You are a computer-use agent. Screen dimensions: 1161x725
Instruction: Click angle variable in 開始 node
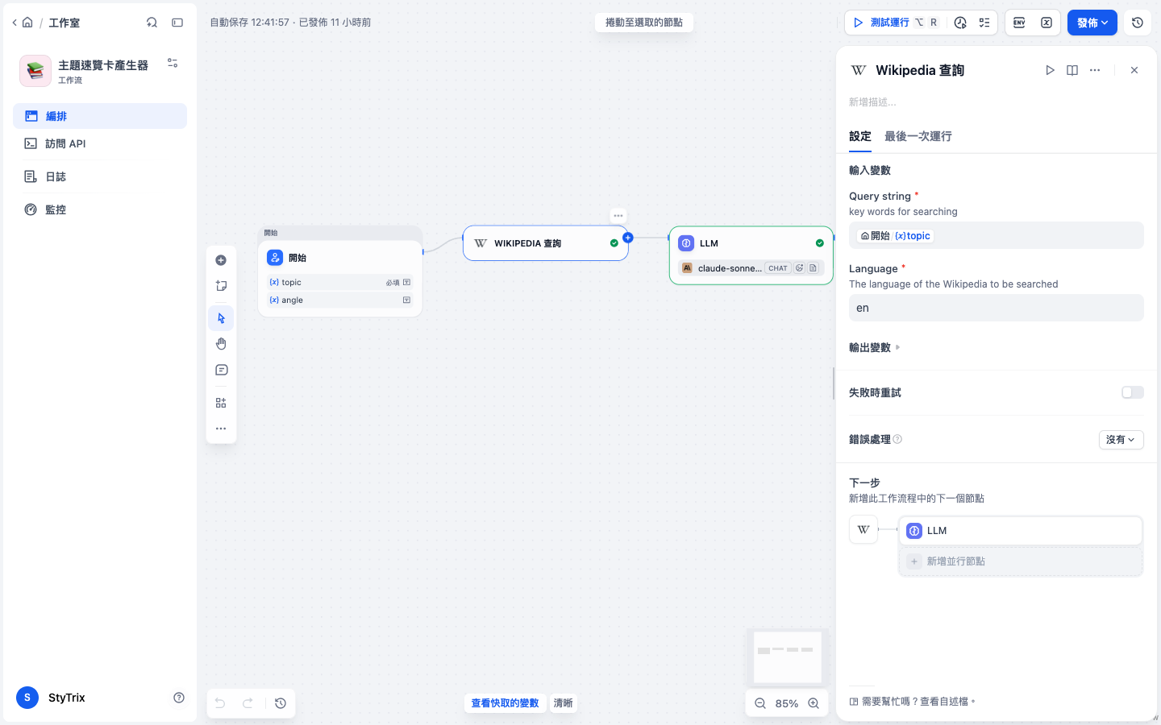(340, 300)
